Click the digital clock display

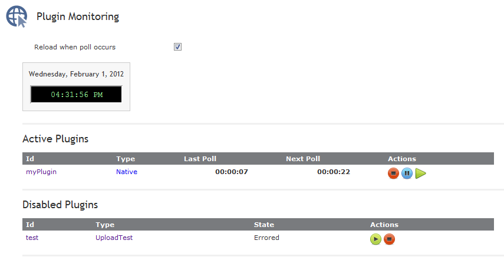click(76, 94)
